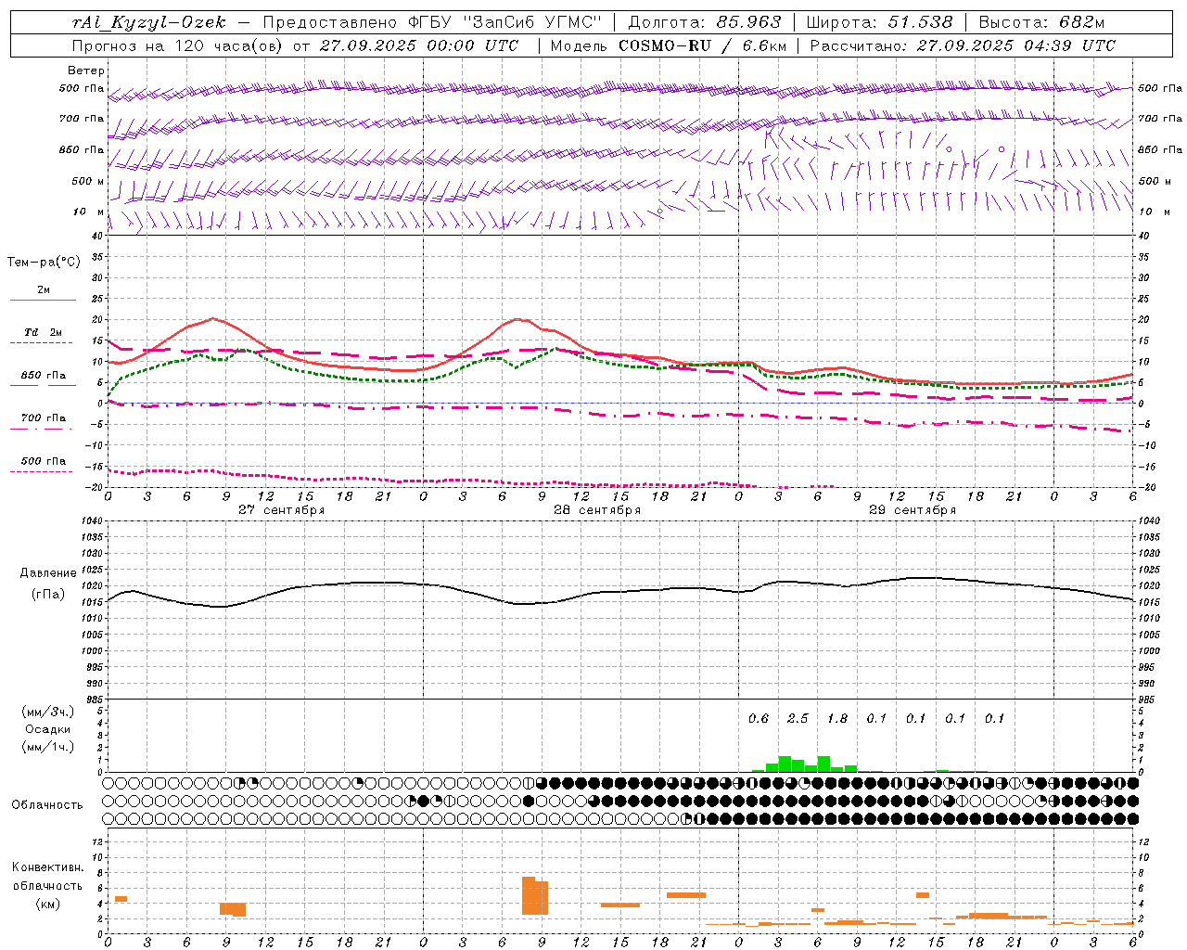This screenshot has width=1187, height=950.
Task: Click the (мм/3ч.) precipitation unit label
Action: coord(48,712)
